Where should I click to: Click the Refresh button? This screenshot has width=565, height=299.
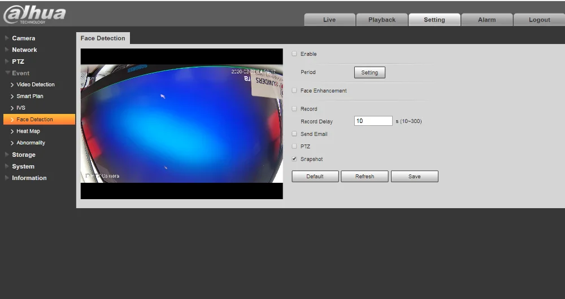click(x=364, y=177)
